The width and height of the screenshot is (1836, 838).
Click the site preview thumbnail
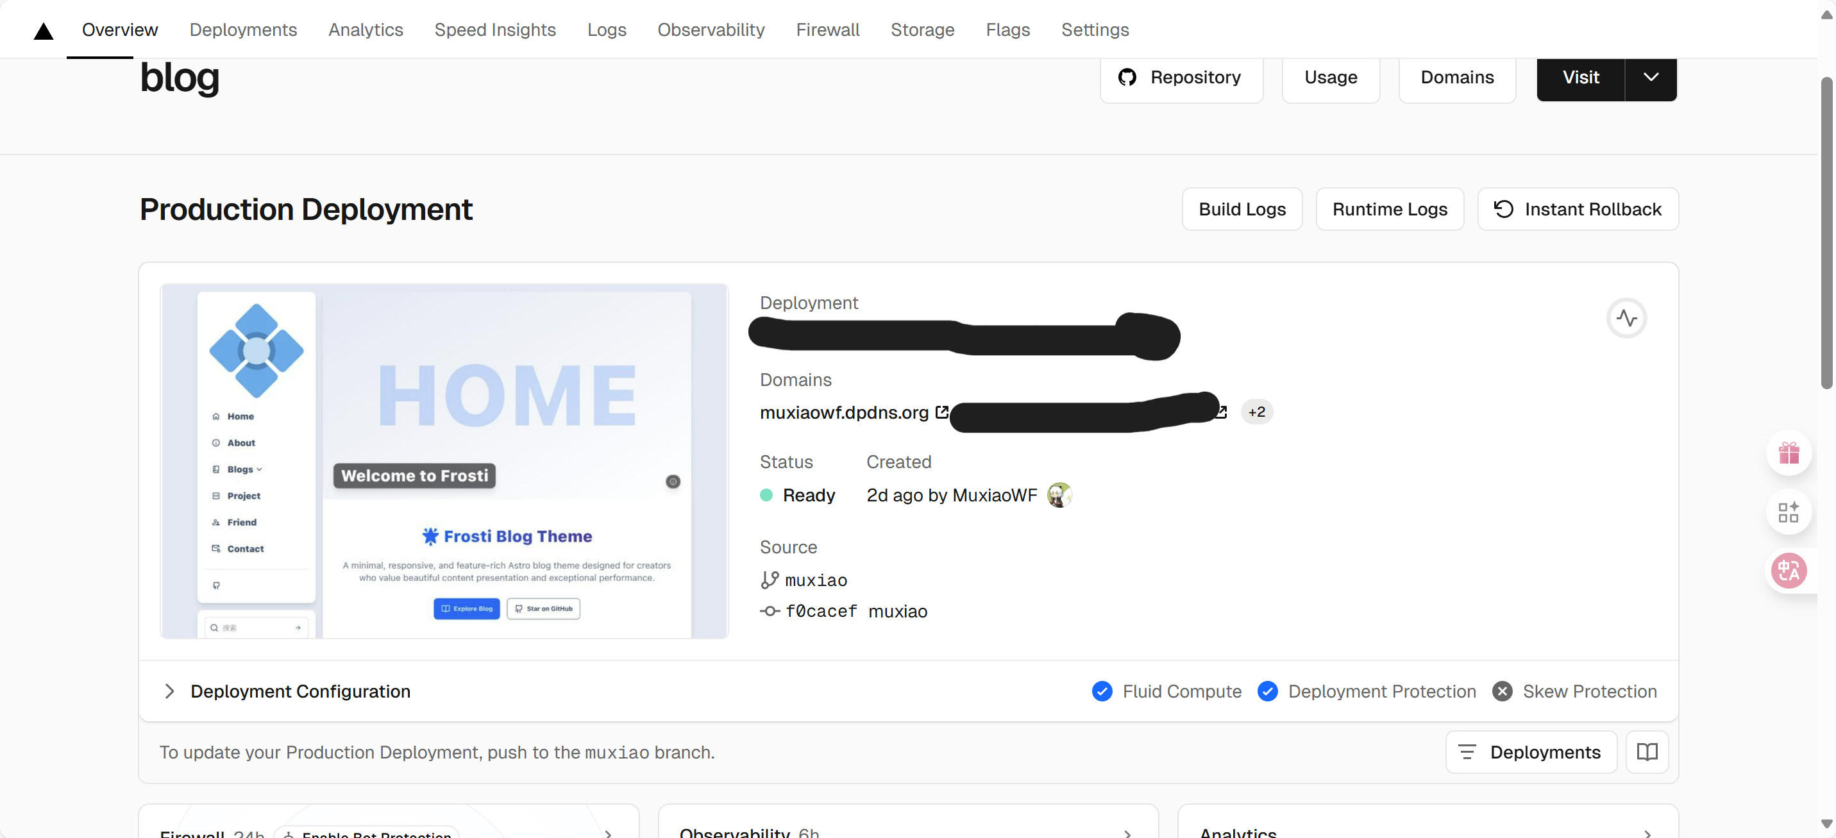(x=444, y=461)
